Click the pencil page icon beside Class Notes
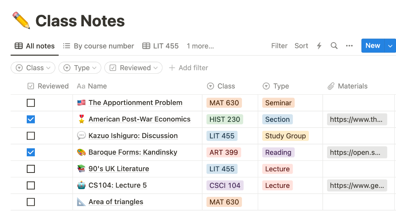 (x=21, y=21)
